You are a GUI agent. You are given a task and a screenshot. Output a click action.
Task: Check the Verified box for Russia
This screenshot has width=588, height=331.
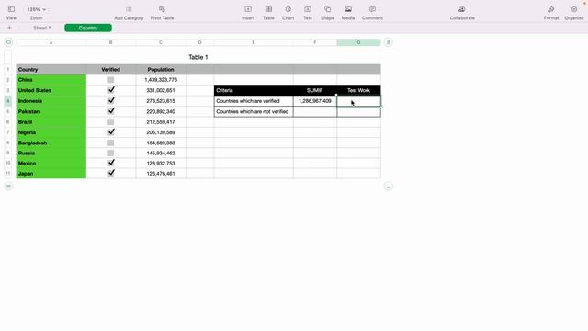110,154
